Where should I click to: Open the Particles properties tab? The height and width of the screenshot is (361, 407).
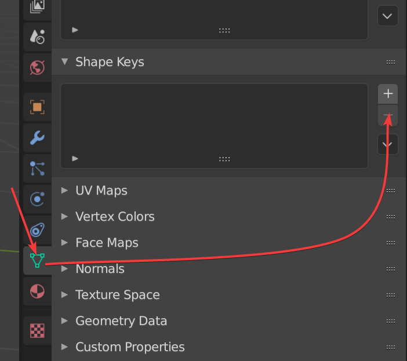click(38, 169)
